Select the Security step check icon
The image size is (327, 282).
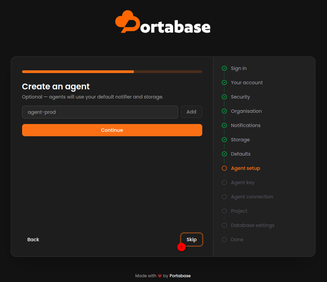[x=224, y=97]
